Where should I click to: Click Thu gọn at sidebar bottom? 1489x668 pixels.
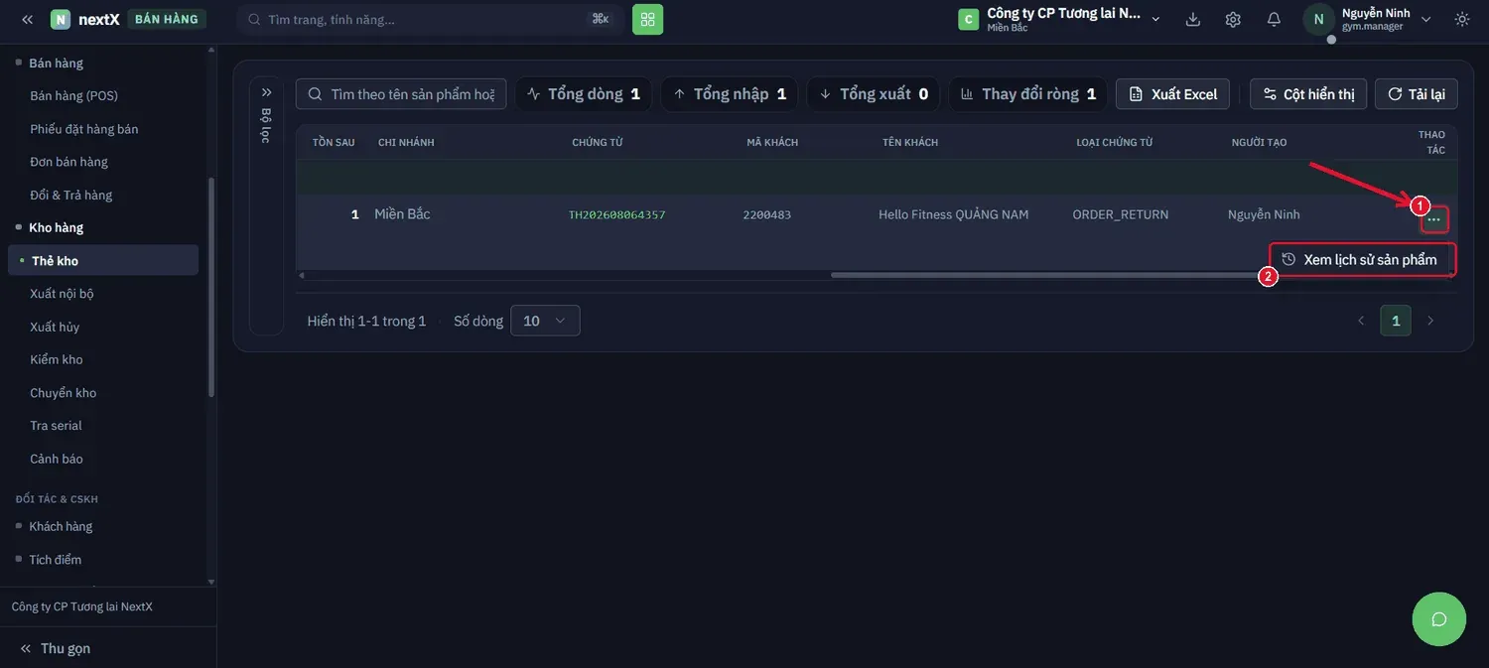tap(56, 648)
